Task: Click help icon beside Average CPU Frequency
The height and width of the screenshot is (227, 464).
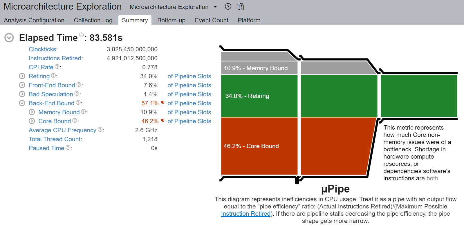Action: (x=100, y=130)
